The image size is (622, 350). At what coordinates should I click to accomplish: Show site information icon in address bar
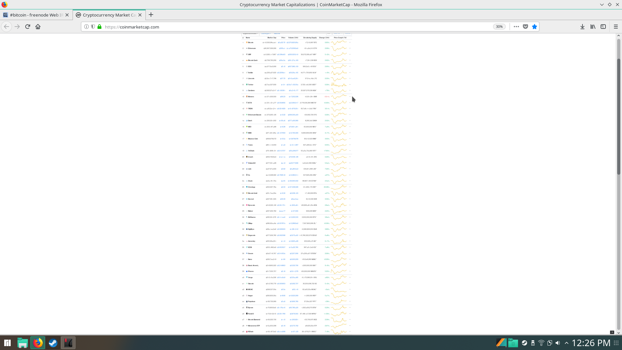pyautogui.click(x=86, y=27)
